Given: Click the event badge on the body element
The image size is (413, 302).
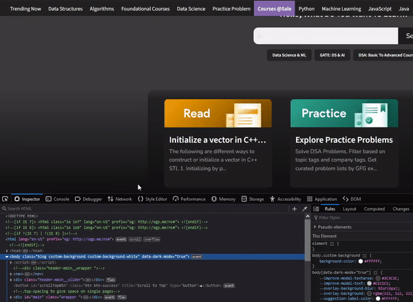Looking at the screenshot, I should [x=197, y=257].
